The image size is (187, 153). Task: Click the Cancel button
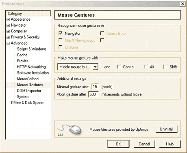pyautogui.click(x=144, y=144)
